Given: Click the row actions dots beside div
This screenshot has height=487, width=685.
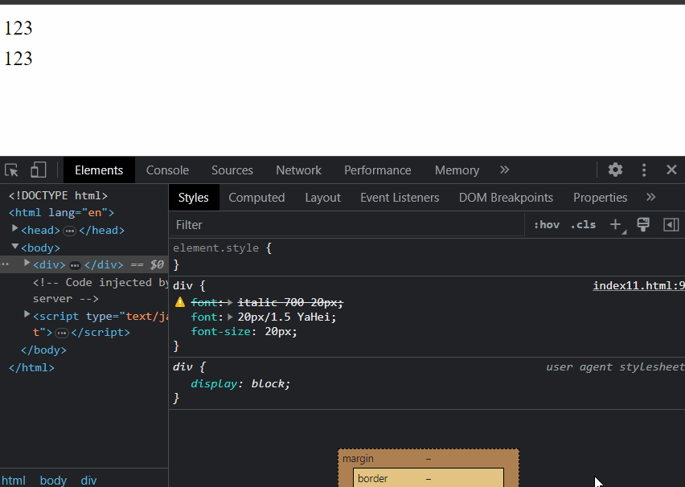Looking at the screenshot, I should pos(5,264).
